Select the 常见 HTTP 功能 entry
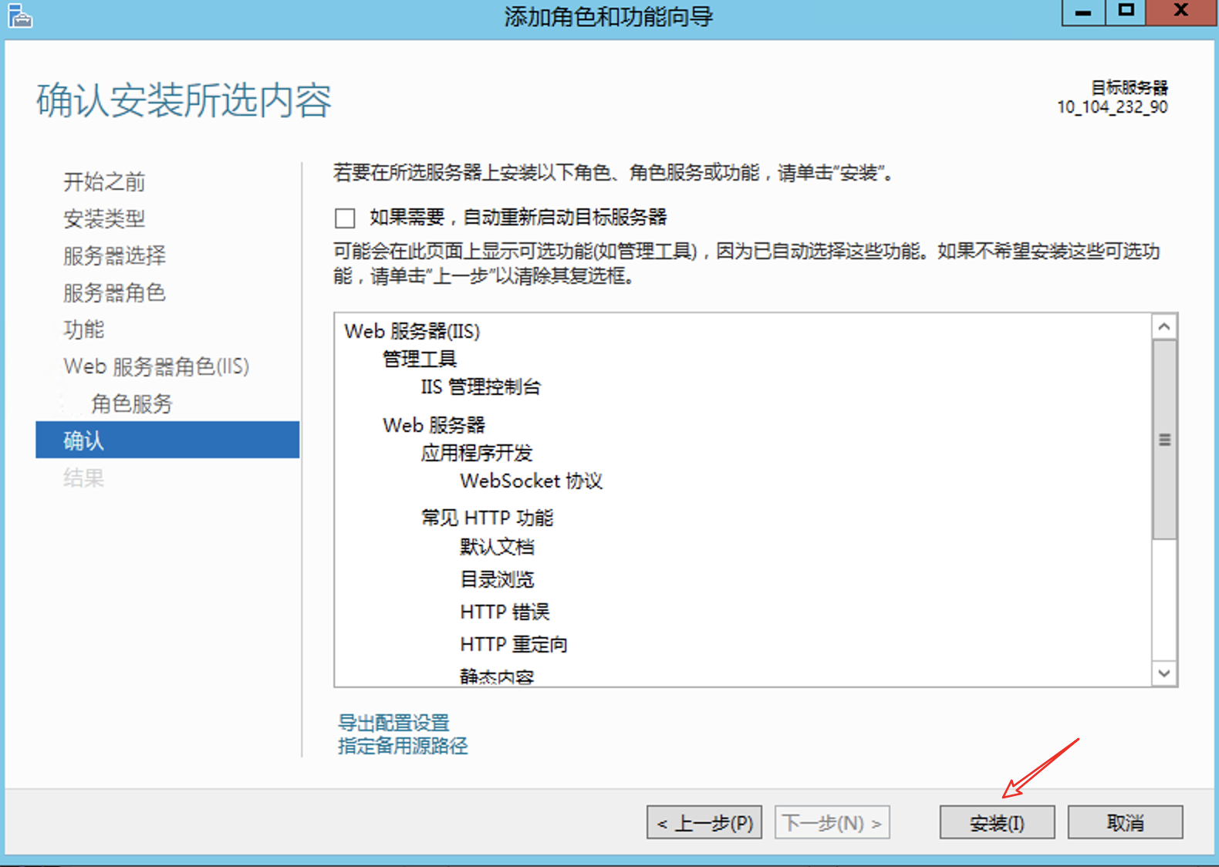Screen dimensions: 1219x867 click(x=487, y=518)
